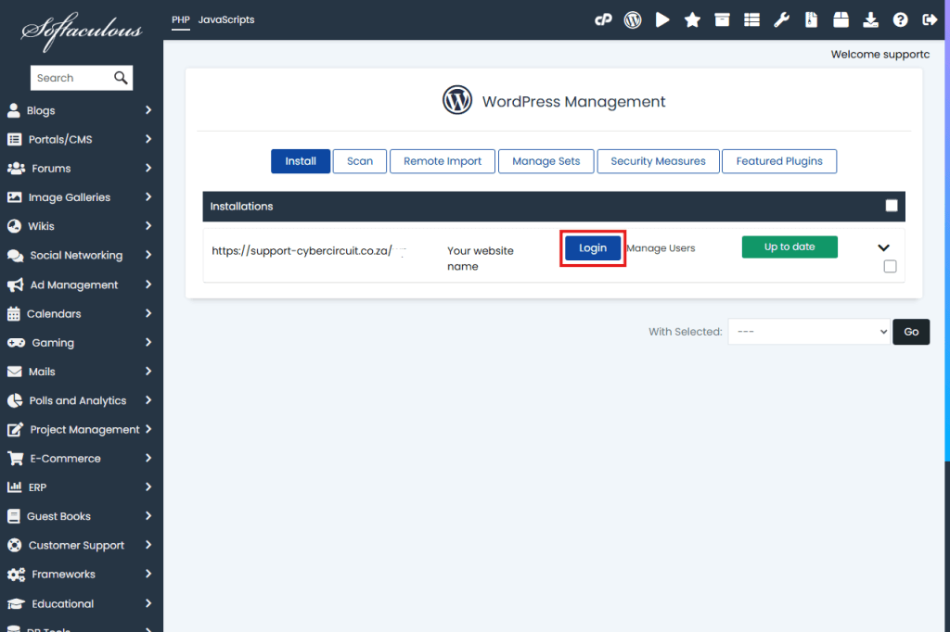Screen dimensions: 950x632
Task: Select the Security Measures tab
Action: tap(658, 161)
